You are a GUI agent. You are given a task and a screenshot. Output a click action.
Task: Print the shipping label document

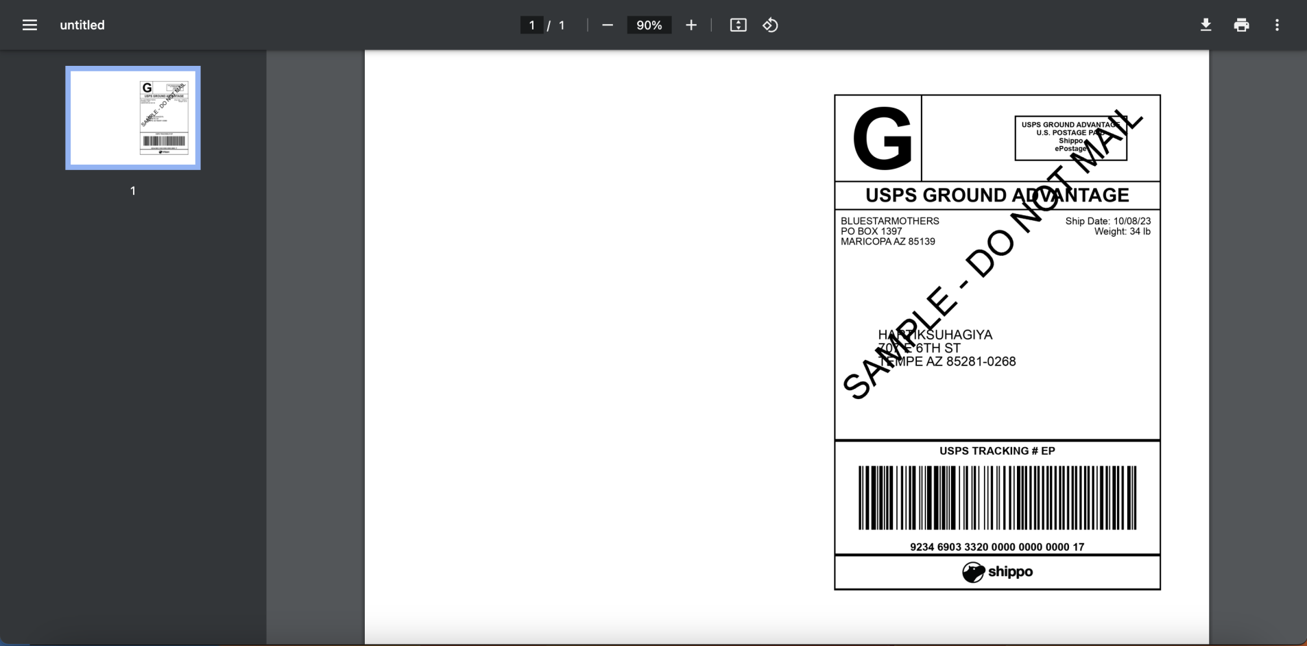click(1241, 25)
